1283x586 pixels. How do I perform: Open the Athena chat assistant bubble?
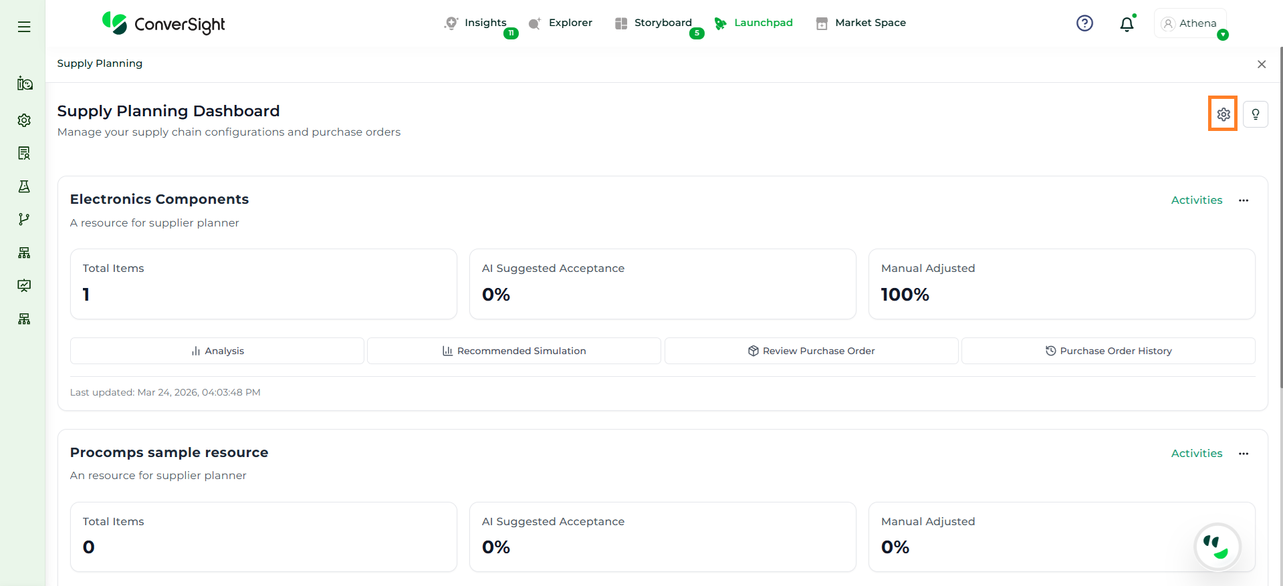1217,546
